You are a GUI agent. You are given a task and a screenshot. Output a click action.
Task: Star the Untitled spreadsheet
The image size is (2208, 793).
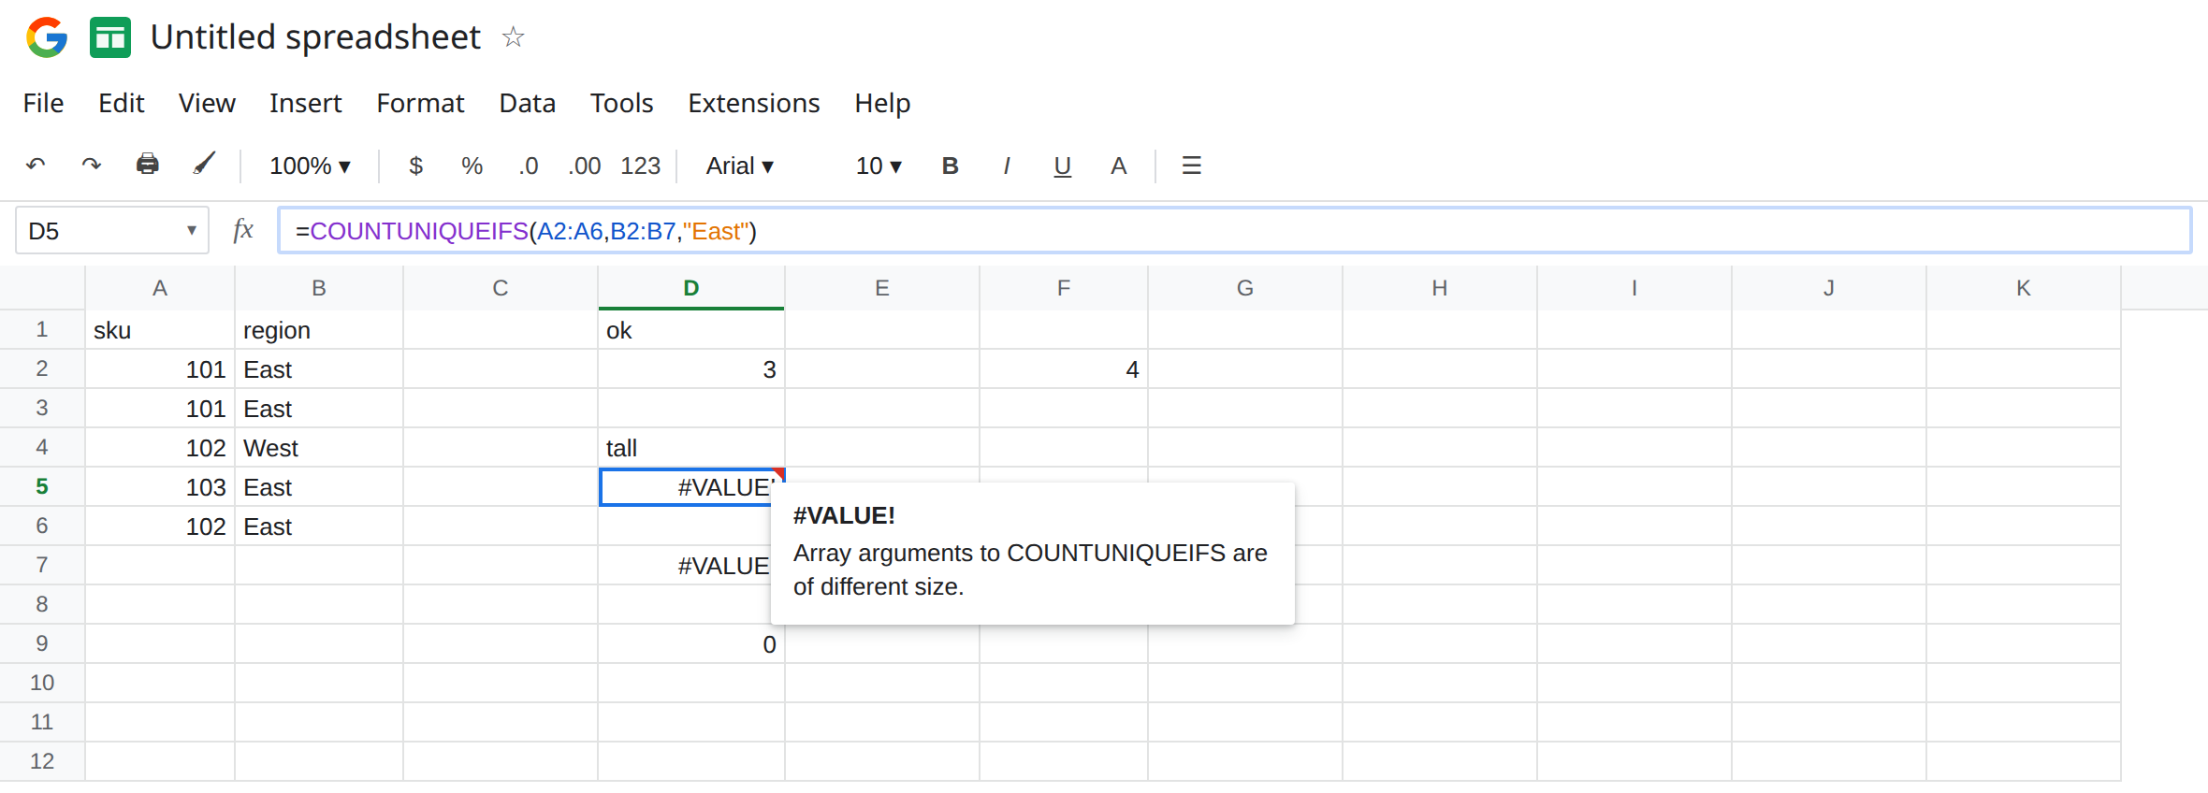tap(513, 37)
